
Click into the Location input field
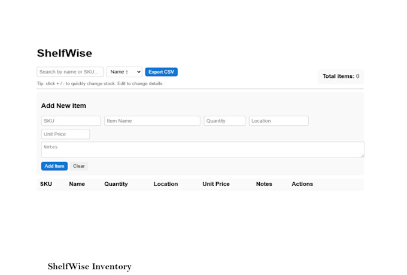(279, 121)
